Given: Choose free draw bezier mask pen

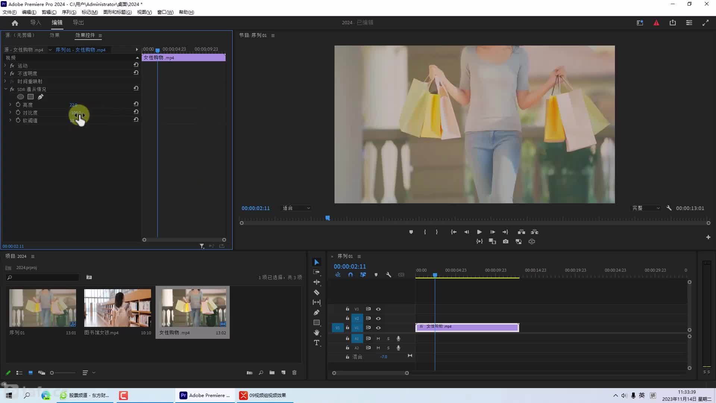Looking at the screenshot, I should tap(41, 97).
